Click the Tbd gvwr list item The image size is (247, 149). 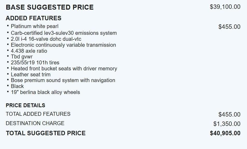click(x=22, y=57)
